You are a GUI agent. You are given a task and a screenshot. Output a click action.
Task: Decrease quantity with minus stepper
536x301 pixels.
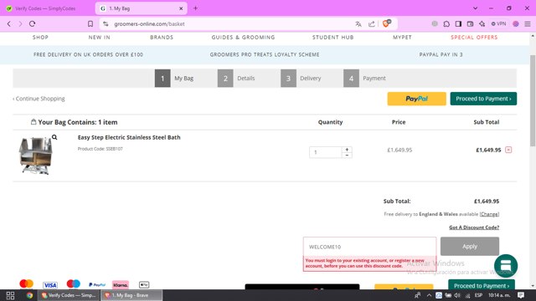click(x=347, y=156)
